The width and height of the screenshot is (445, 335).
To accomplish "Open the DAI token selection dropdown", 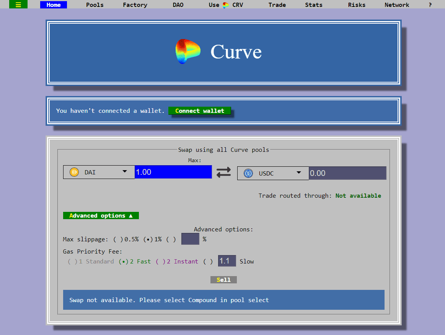I will click(124, 172).
